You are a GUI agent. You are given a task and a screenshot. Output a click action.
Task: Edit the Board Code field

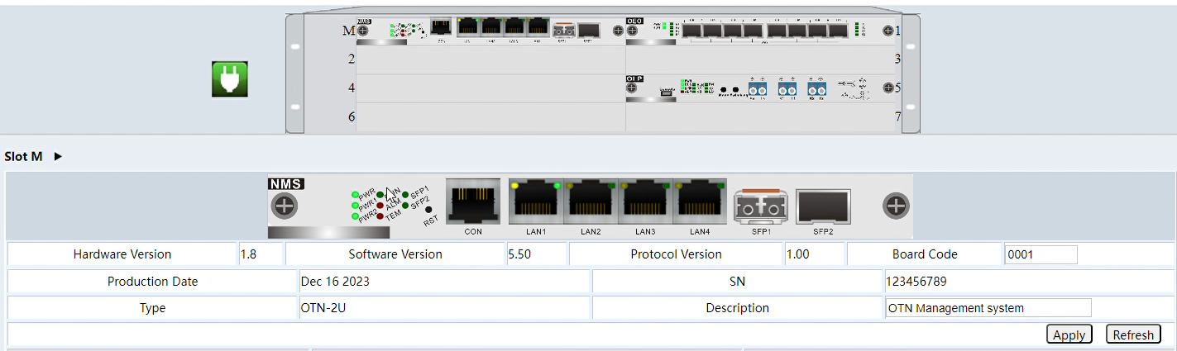tap(1041, 254)
